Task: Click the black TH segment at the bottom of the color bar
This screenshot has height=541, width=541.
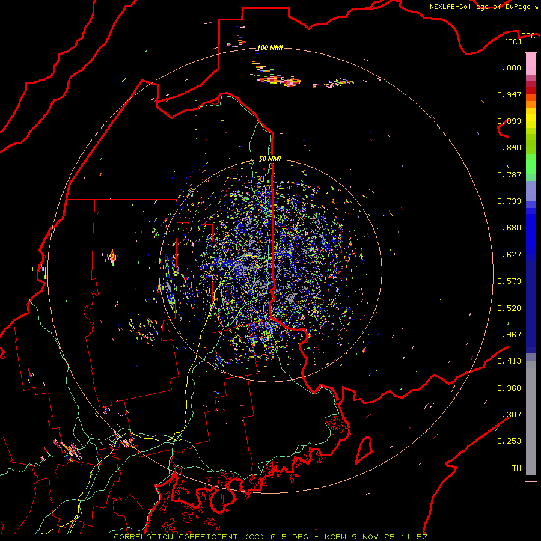Action: pyautogui.click(x=531, y=478)
